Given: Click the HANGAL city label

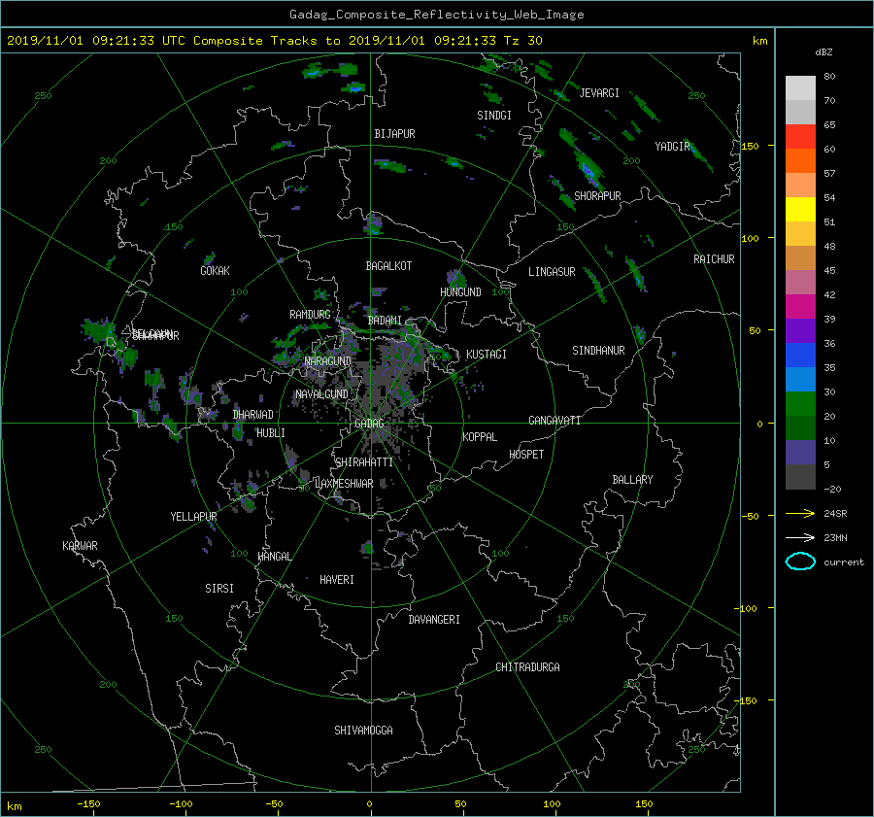Looking at the screenshot, I should pos(274,557).
